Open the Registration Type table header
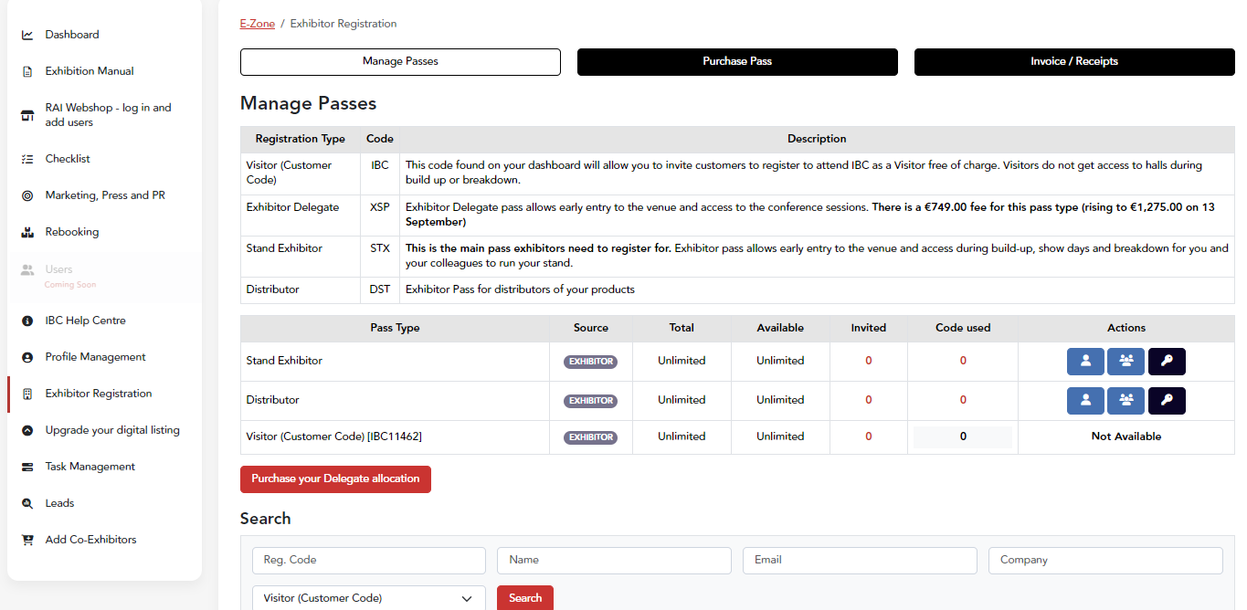 (299, 139)
